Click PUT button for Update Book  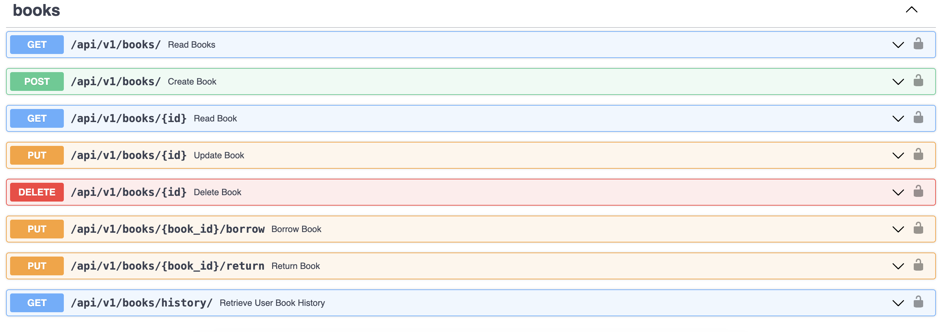pos(37,155)
